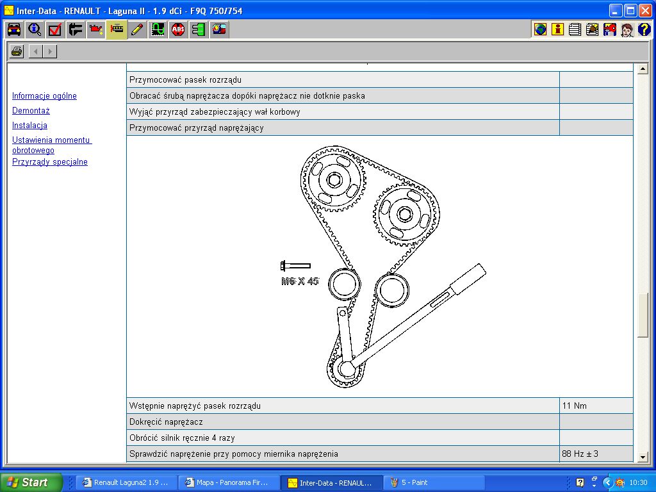Screen dimensions: 656x492
Task: Click the tray sun weather icon
Action: coord(620,482)
